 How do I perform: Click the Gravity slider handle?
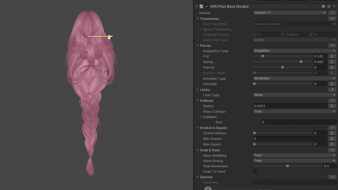point(282,68)
